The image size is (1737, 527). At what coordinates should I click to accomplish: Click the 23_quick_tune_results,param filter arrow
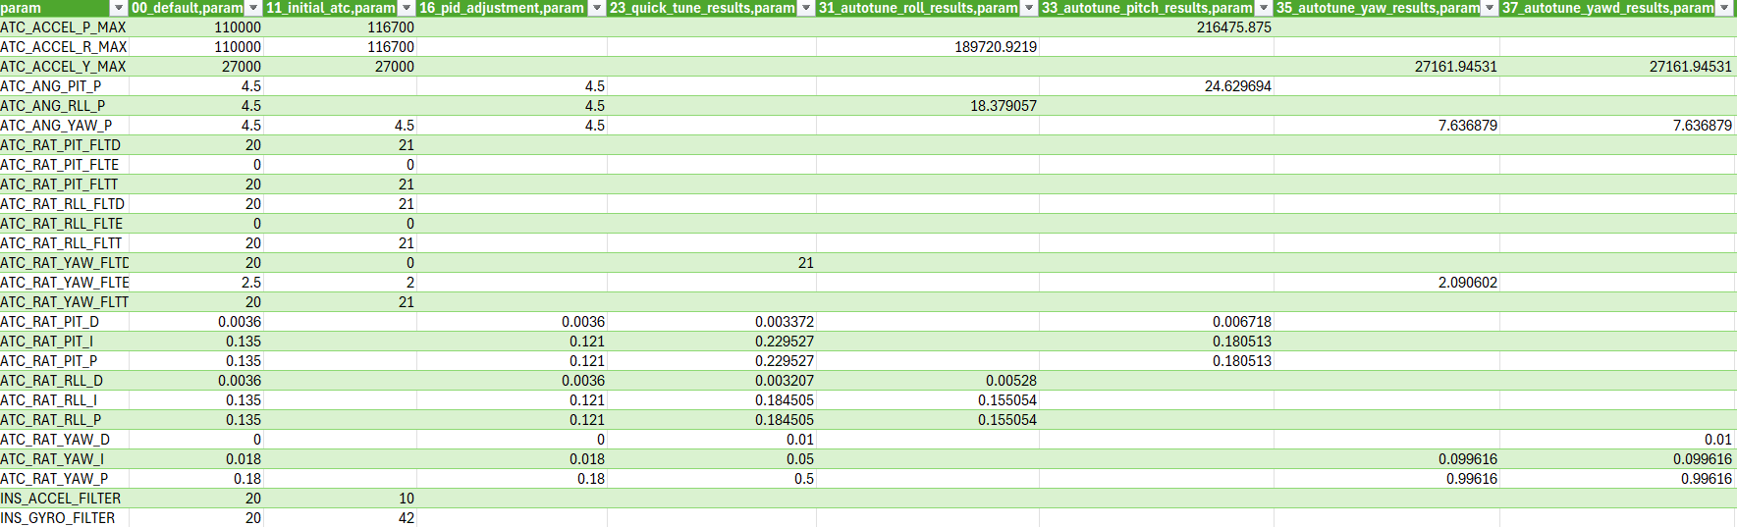point(806,8)
